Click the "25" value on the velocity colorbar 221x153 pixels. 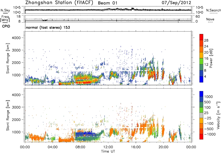pos(206,113)
